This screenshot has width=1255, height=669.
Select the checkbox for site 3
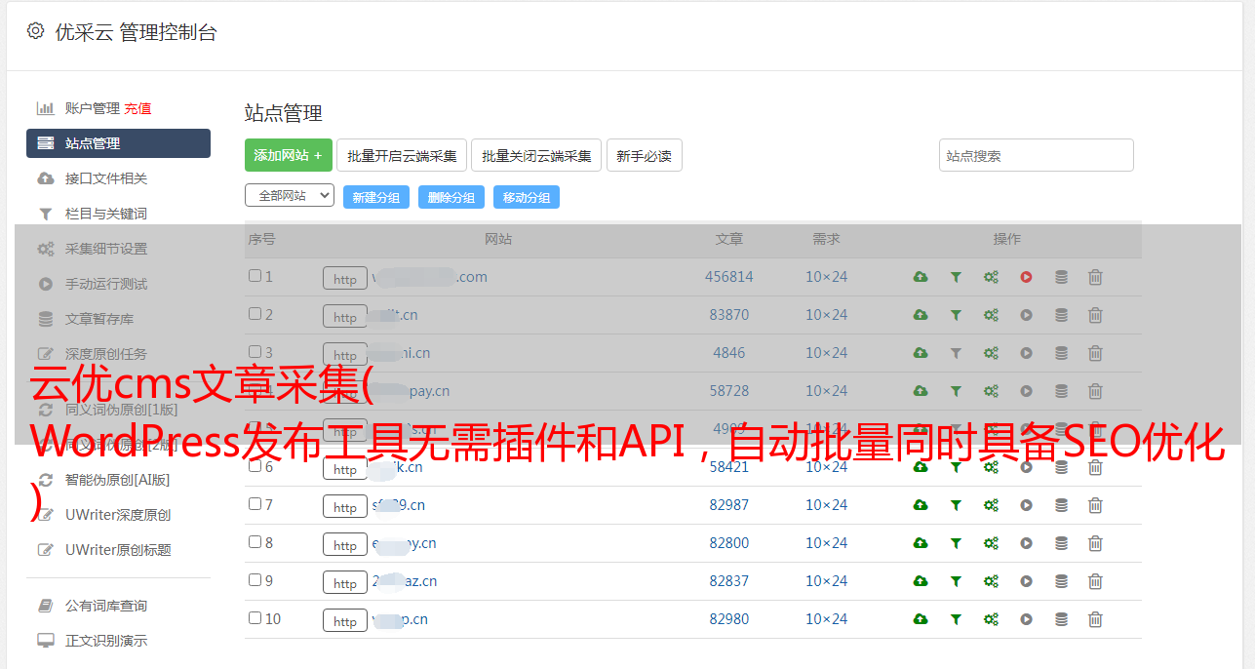coord(255,352)
